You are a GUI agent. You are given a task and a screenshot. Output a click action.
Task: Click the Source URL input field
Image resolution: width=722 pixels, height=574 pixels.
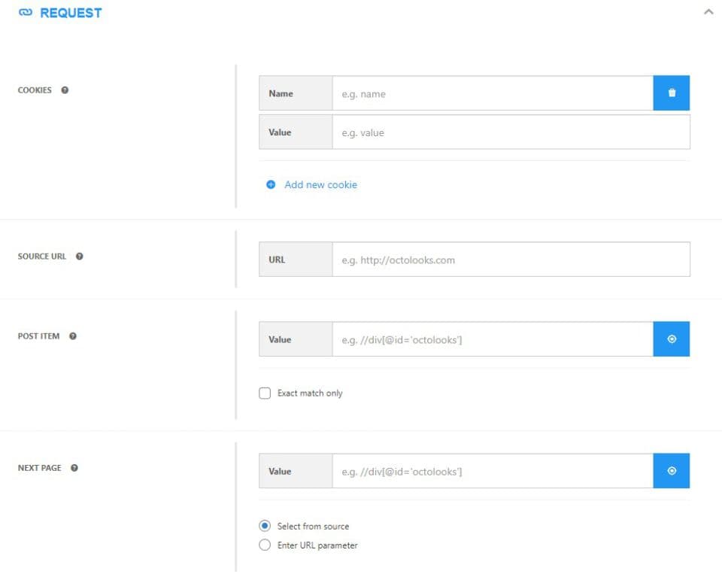click(x=511, y=260)
